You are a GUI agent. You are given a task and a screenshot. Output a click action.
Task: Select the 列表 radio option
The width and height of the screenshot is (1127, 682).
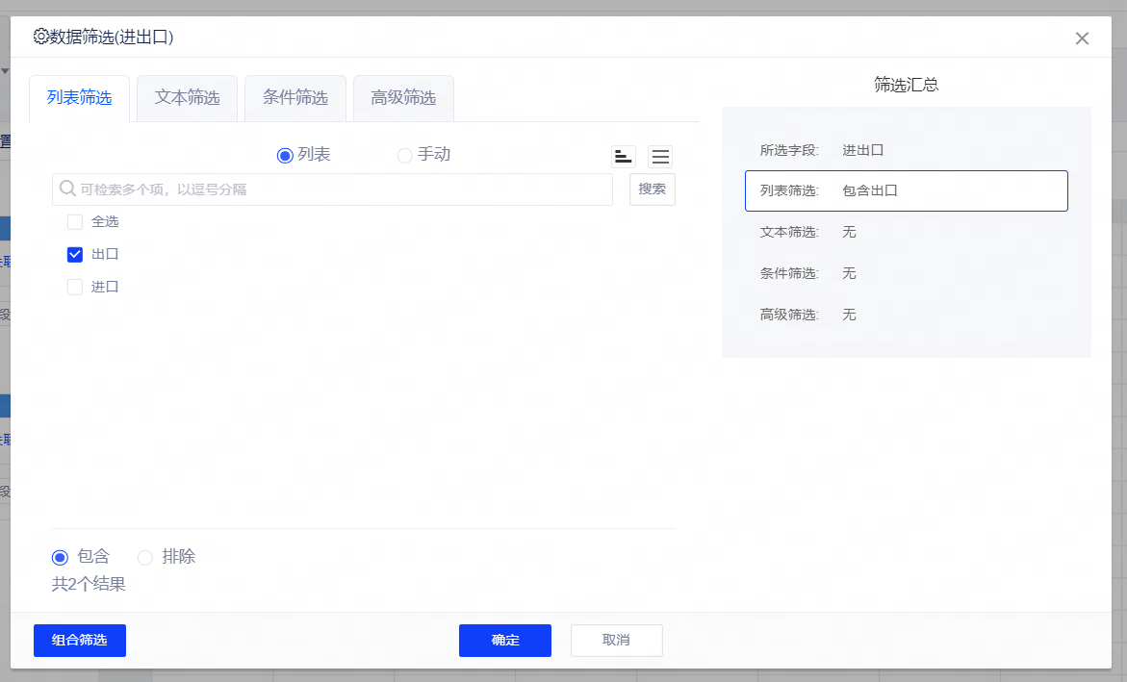point(285,155)
